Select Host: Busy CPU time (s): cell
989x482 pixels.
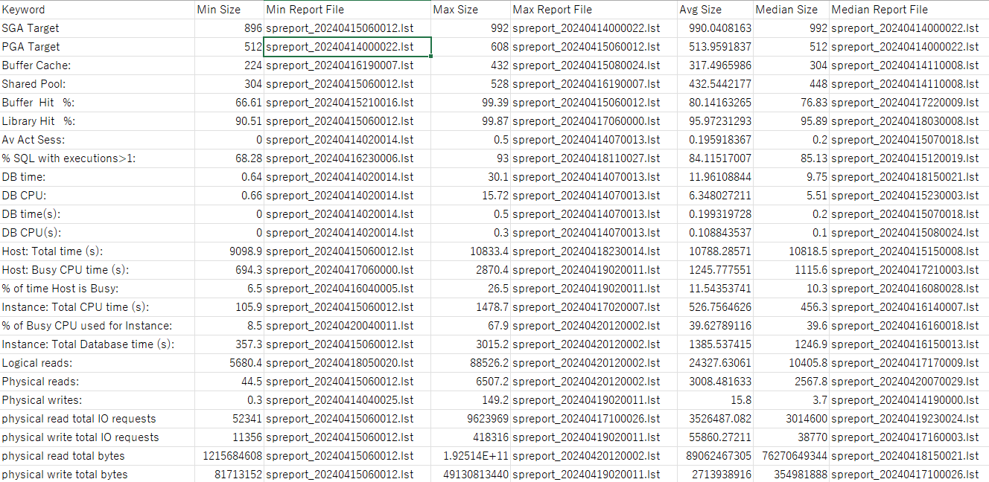point(98,270)
